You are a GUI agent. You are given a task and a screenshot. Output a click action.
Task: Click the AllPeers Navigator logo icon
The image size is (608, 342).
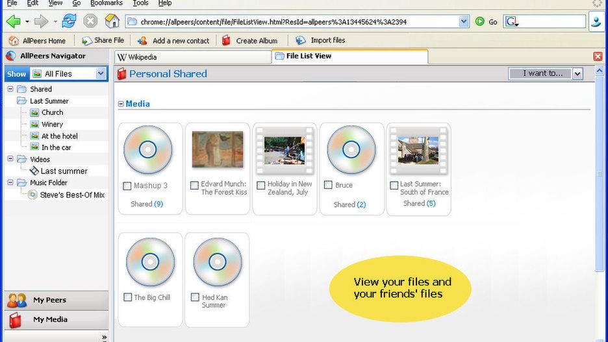click(x=11, y=56)
